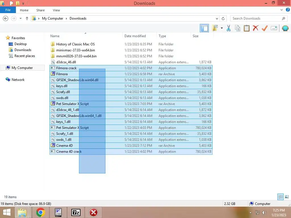The width and height of the screenshot is (291, 218).
Task: Open Help via the question mark icon
Action: point(288,10)
